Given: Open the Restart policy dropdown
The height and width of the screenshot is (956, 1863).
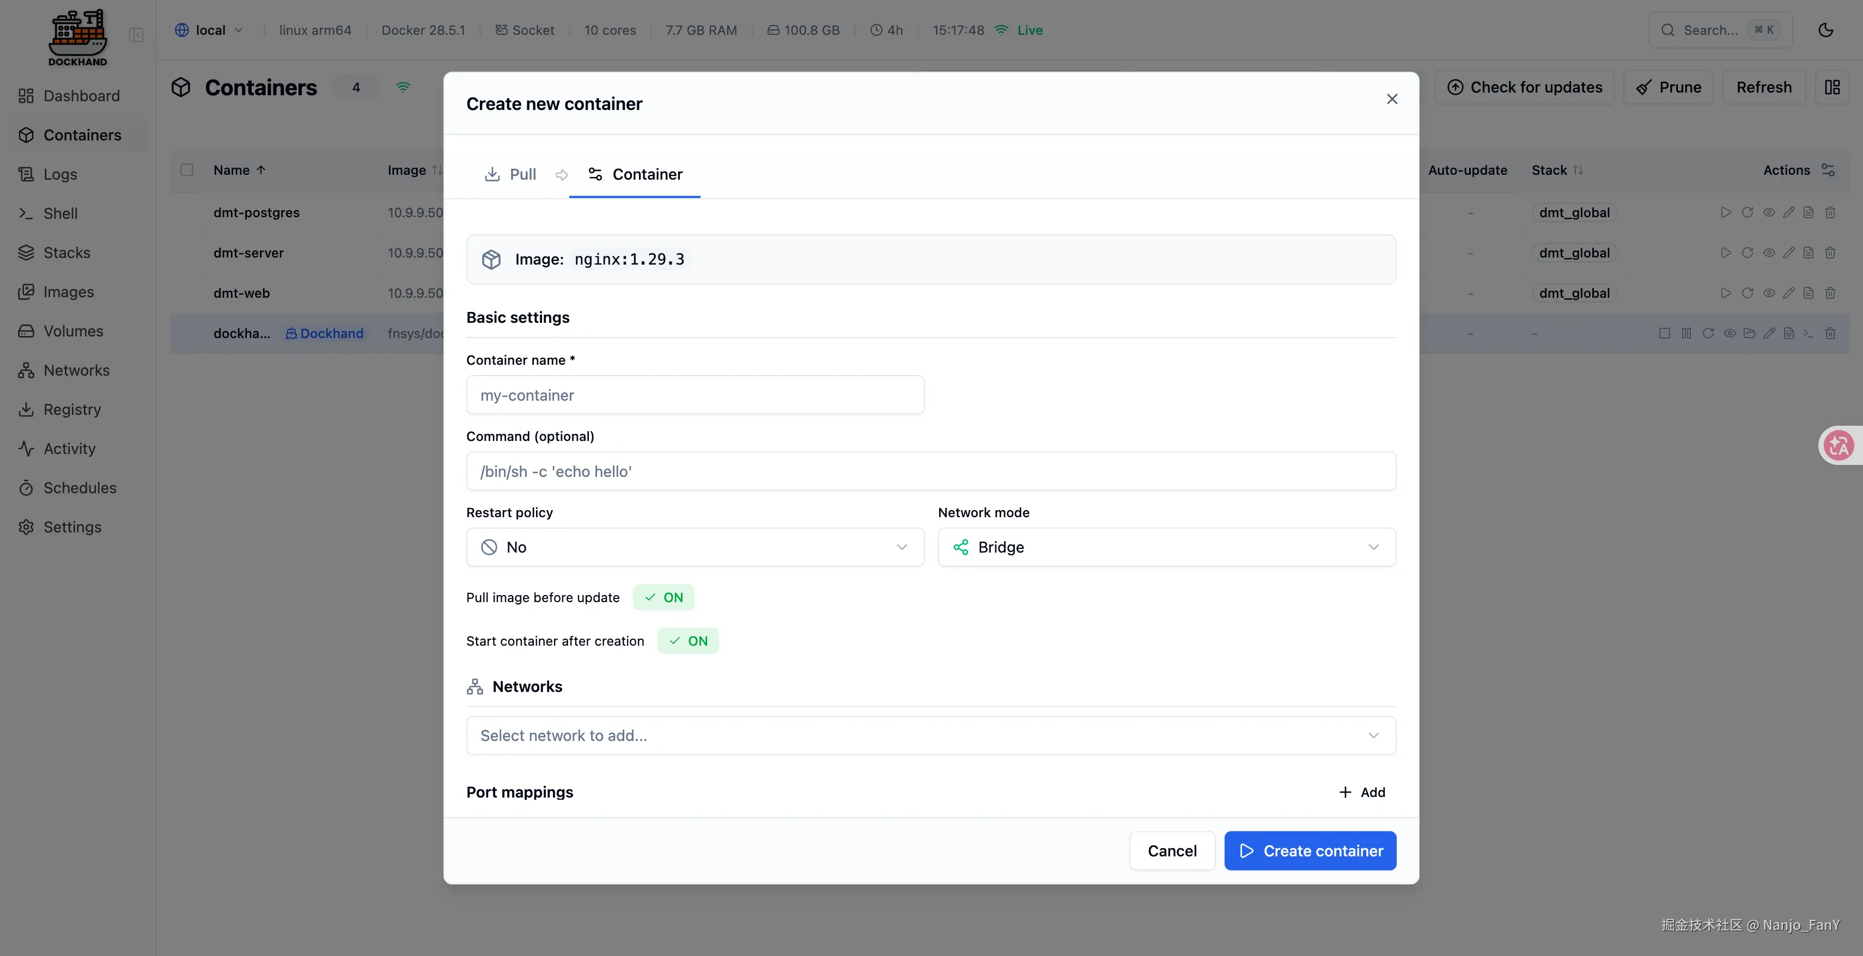Looking at the screenshot, I should (695, 547).
